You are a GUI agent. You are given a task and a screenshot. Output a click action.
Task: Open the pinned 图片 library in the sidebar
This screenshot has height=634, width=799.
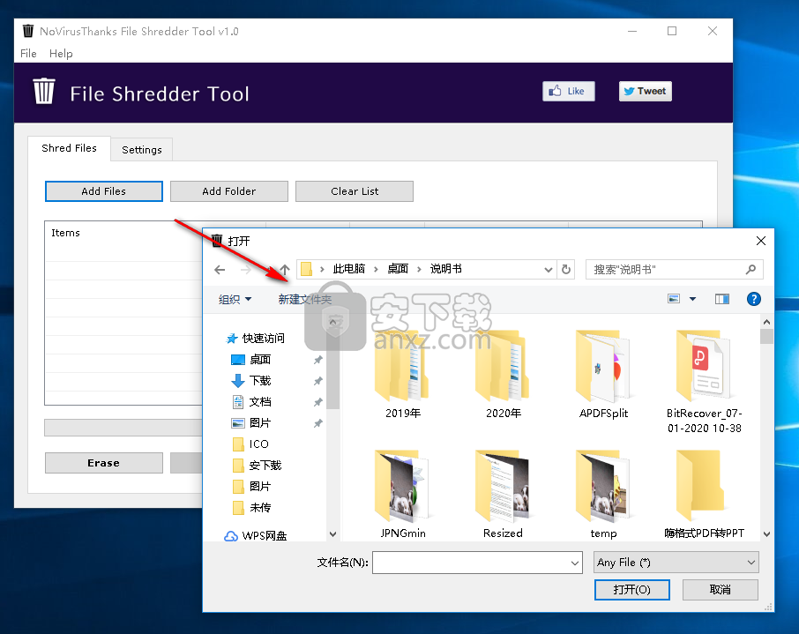260,423
